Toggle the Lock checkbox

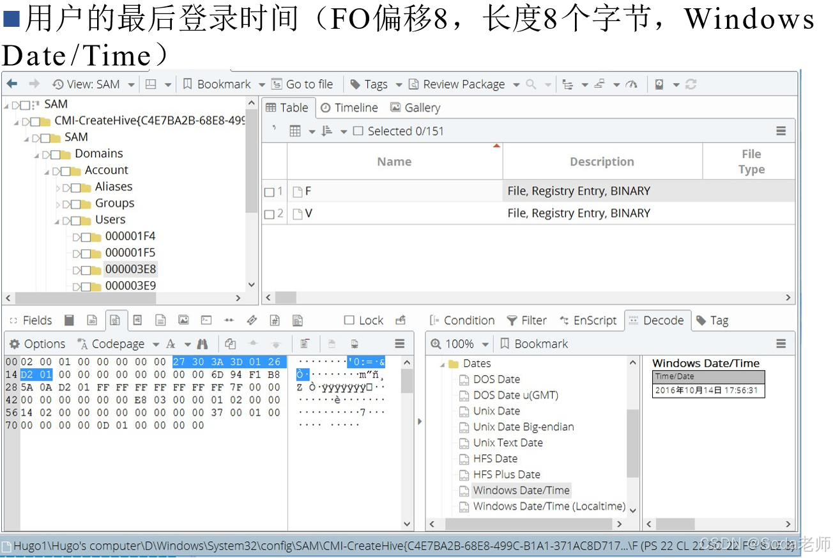(x=349, y=320)
